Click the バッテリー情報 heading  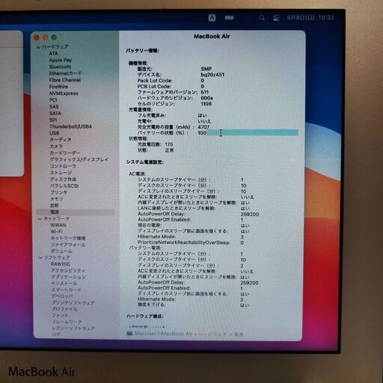(x=142, y=51)
